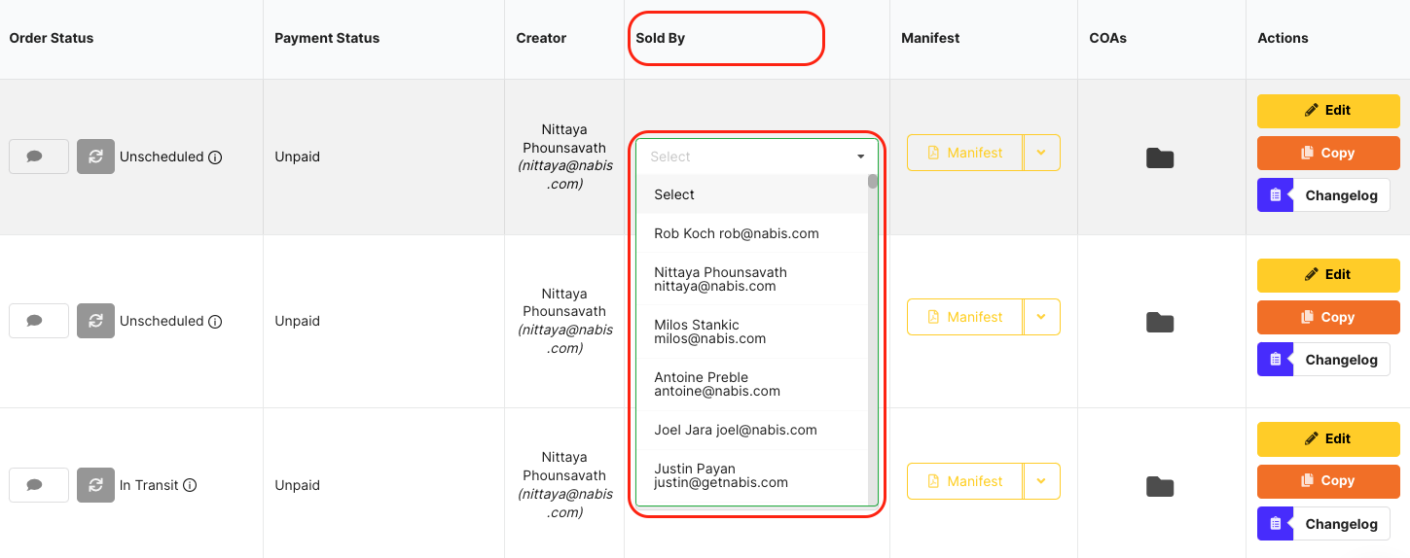Viewport: 1410px width, 558px height.
Task: Expand Manifest dropdown arrow in first row
Action: [x=1041, y=153]
